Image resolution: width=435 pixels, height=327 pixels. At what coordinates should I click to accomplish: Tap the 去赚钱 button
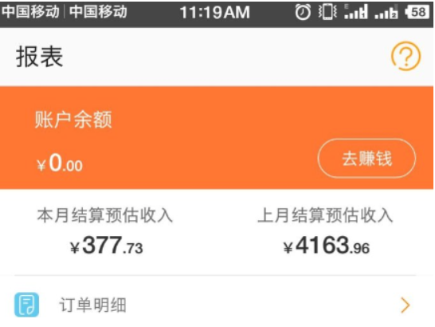[x=366, y=158]
